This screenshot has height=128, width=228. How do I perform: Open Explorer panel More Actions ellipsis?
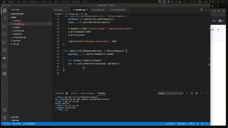click(48, 10)
